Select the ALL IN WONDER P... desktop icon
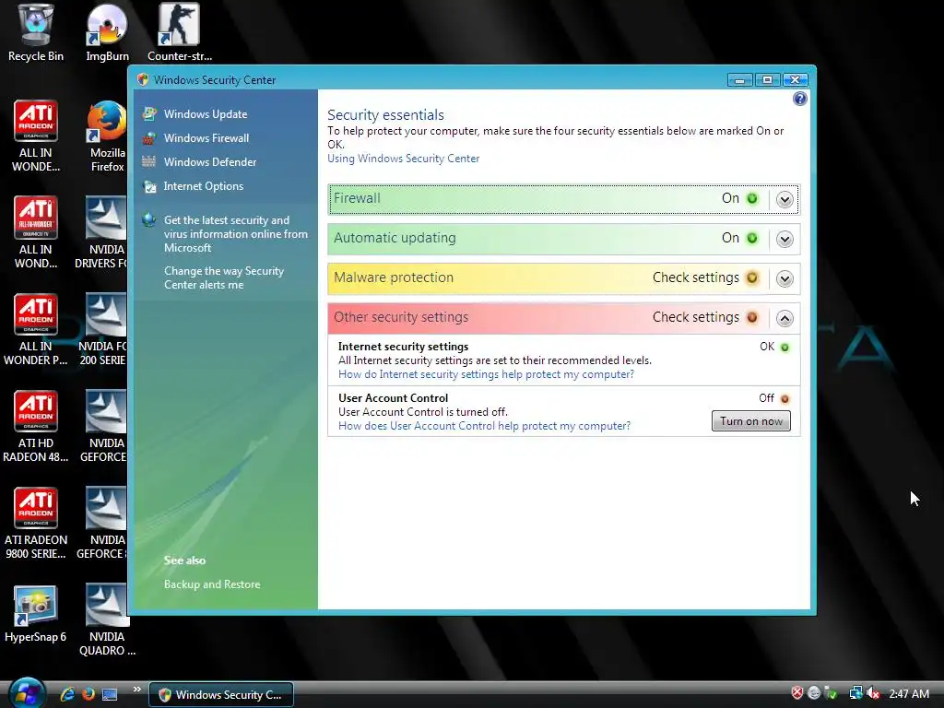This screenshot has width=944, height=708. click(36, 330)
